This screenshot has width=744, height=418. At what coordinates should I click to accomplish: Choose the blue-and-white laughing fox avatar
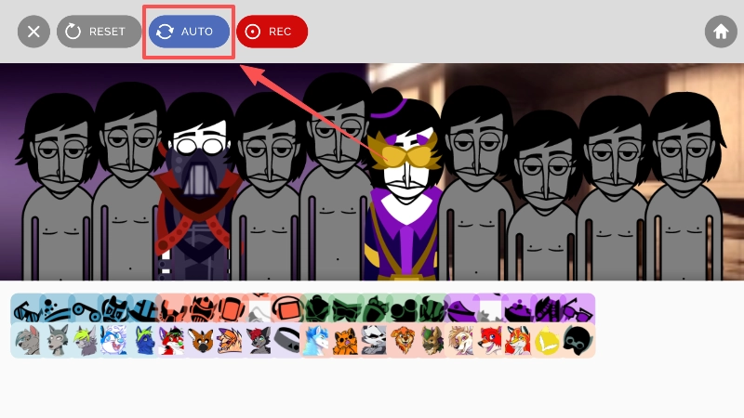pyautogui.click(x=113, y=341)
